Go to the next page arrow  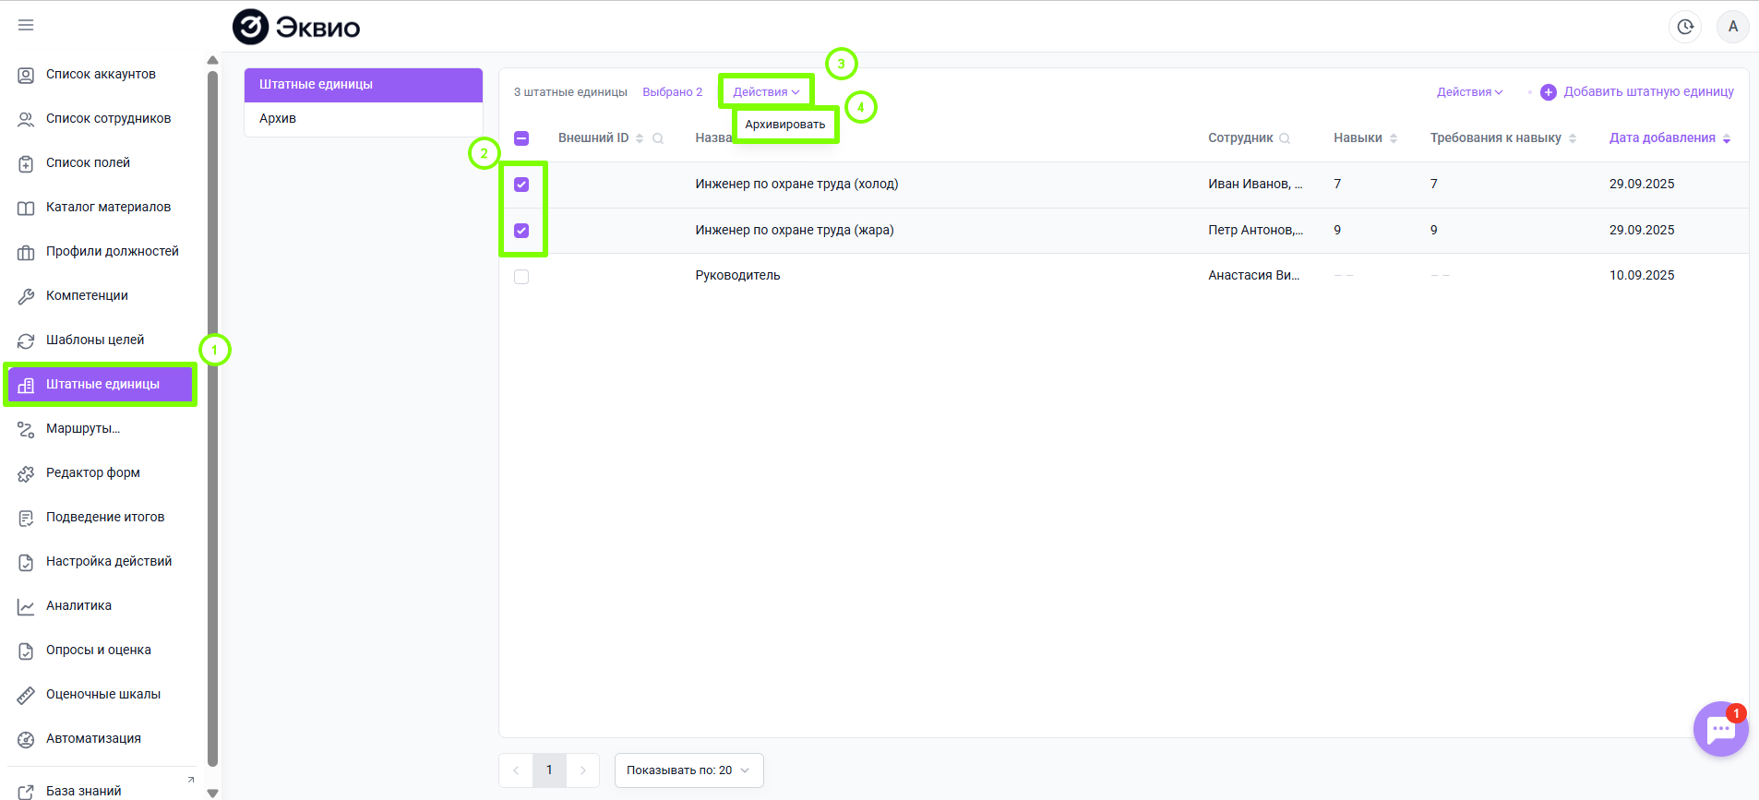tap(582, 770)
